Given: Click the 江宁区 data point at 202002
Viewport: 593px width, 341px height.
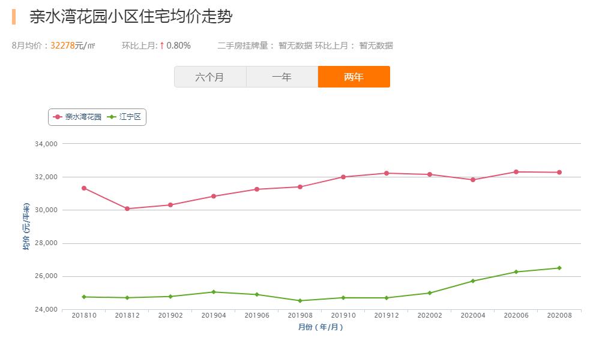Looking at the screenshot, I should point(430,293).
